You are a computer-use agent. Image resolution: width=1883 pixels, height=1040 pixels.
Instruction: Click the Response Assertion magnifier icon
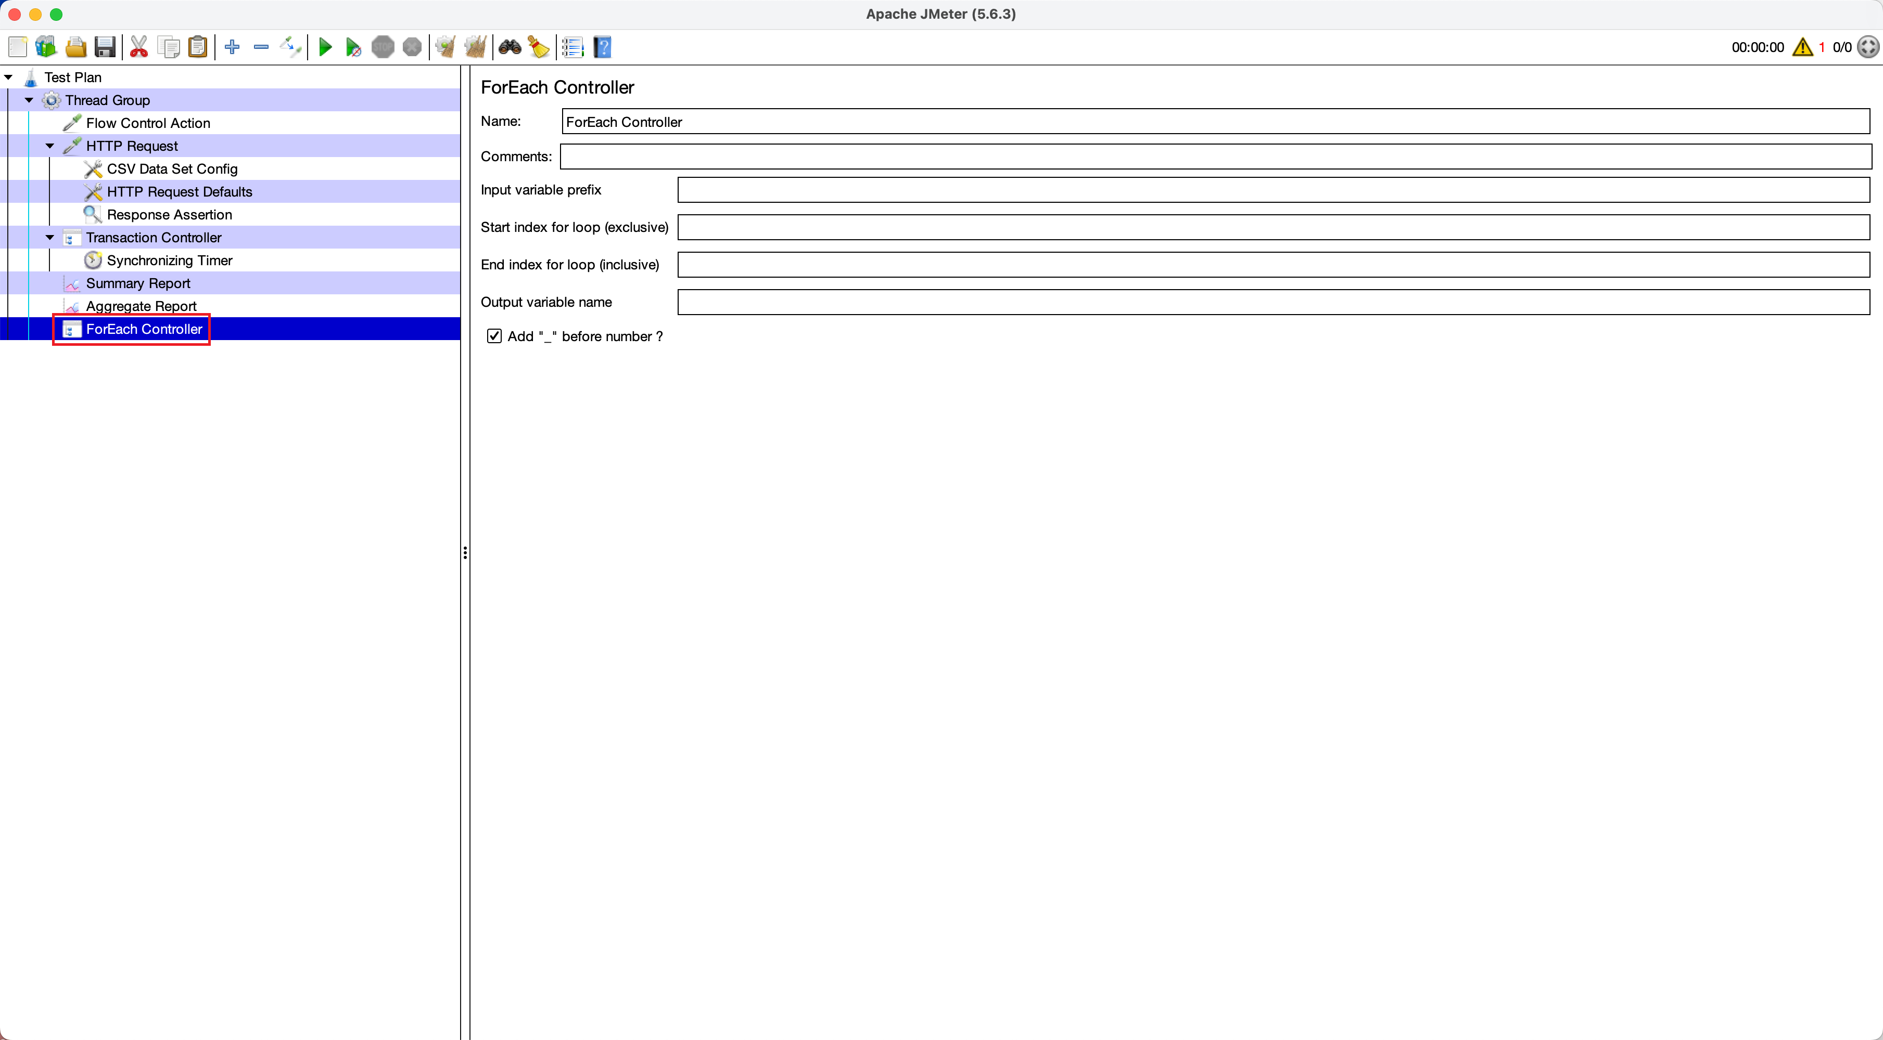pos(93,214)
